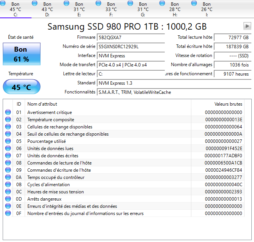
Task: Click raw value 0000000002393
Action: pos(224,192)
